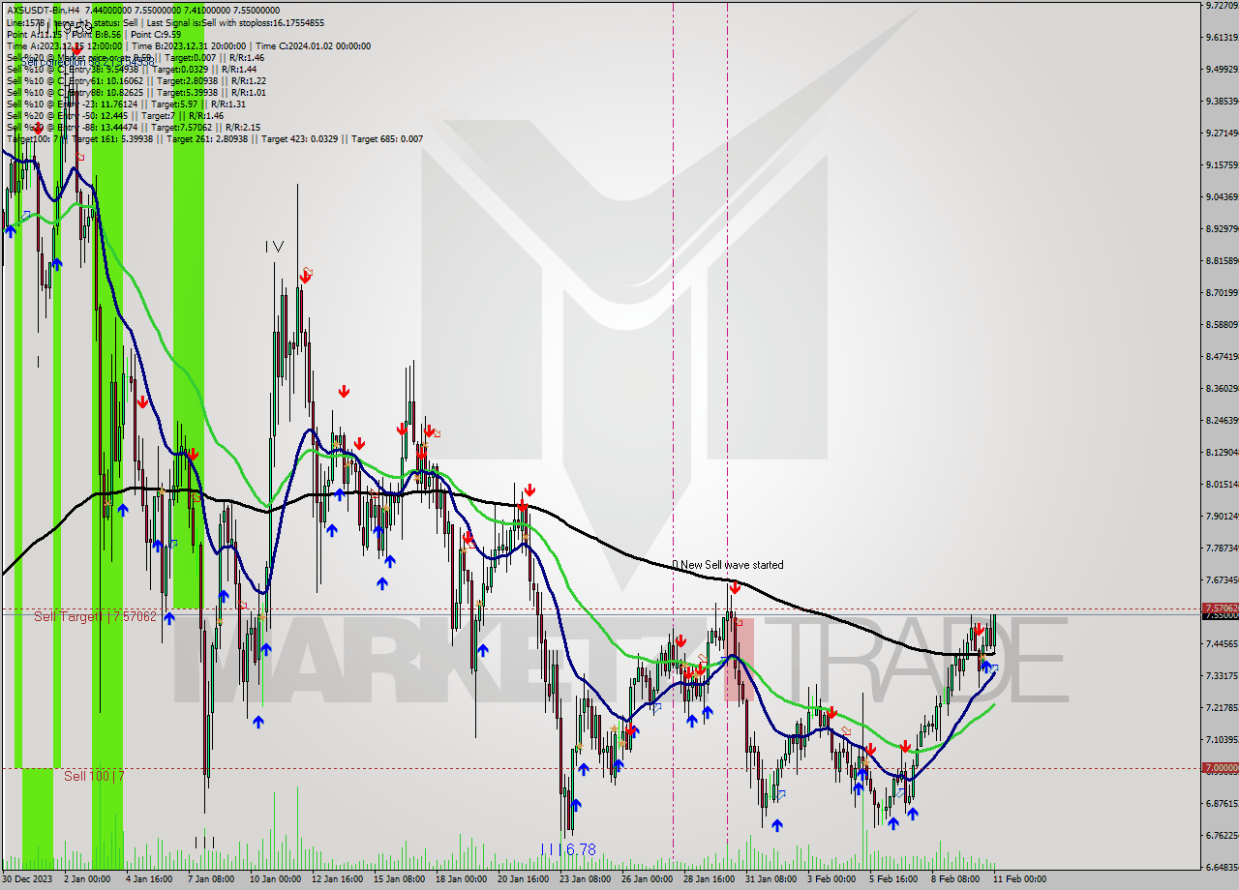The height and width of the screenshot is (890, 1239).
Task: Click the '31 Jan 08:00' date label
Action: (x=771, y=879)
